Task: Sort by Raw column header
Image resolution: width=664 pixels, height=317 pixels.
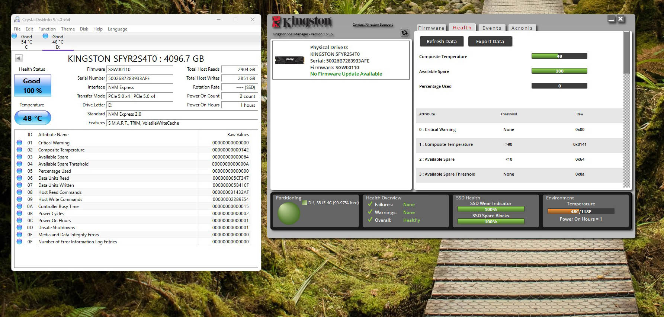Action: tap(580, 114)
